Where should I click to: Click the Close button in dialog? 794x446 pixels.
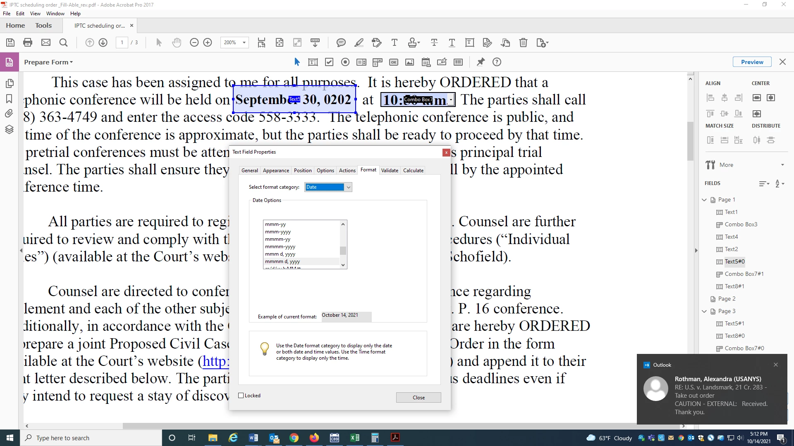(x=419, y=397)
